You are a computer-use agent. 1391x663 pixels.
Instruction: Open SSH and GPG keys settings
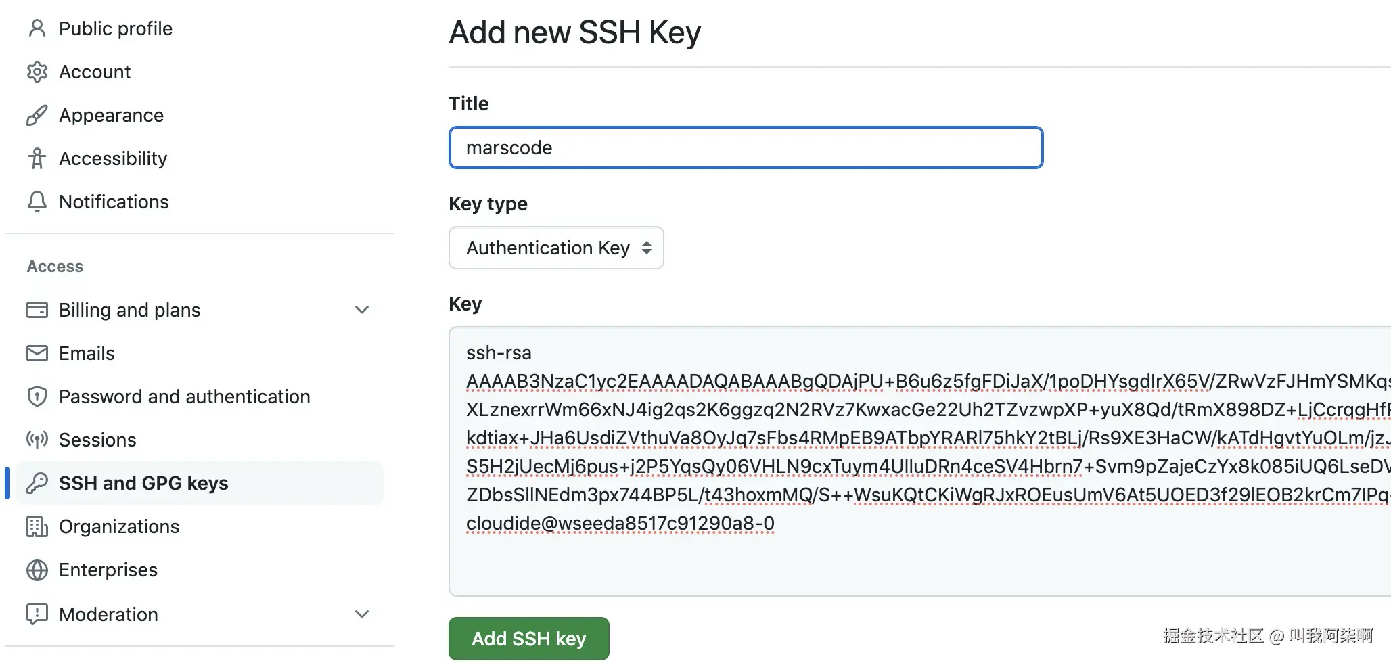[143, 483]
